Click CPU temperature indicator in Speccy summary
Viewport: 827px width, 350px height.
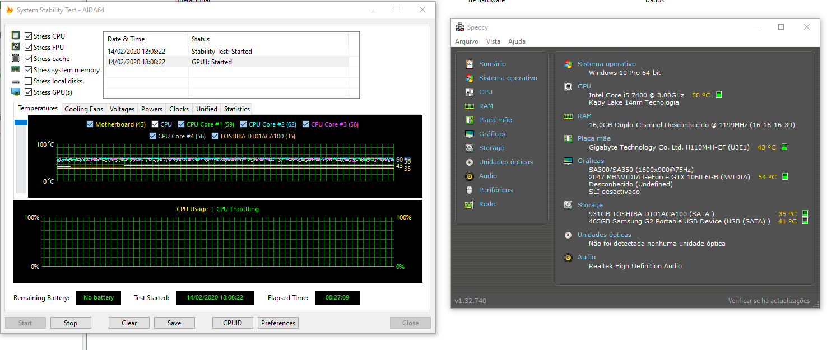[x=719, y=95]
